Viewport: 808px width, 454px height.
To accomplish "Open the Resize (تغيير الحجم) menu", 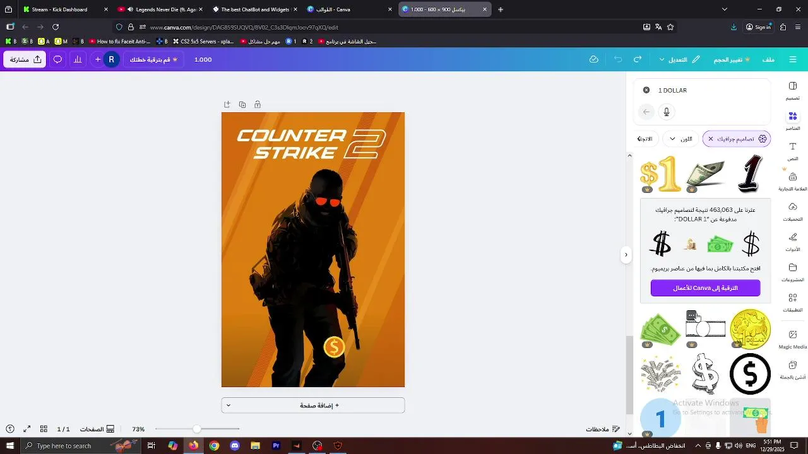I will click(x=731, y=59).
